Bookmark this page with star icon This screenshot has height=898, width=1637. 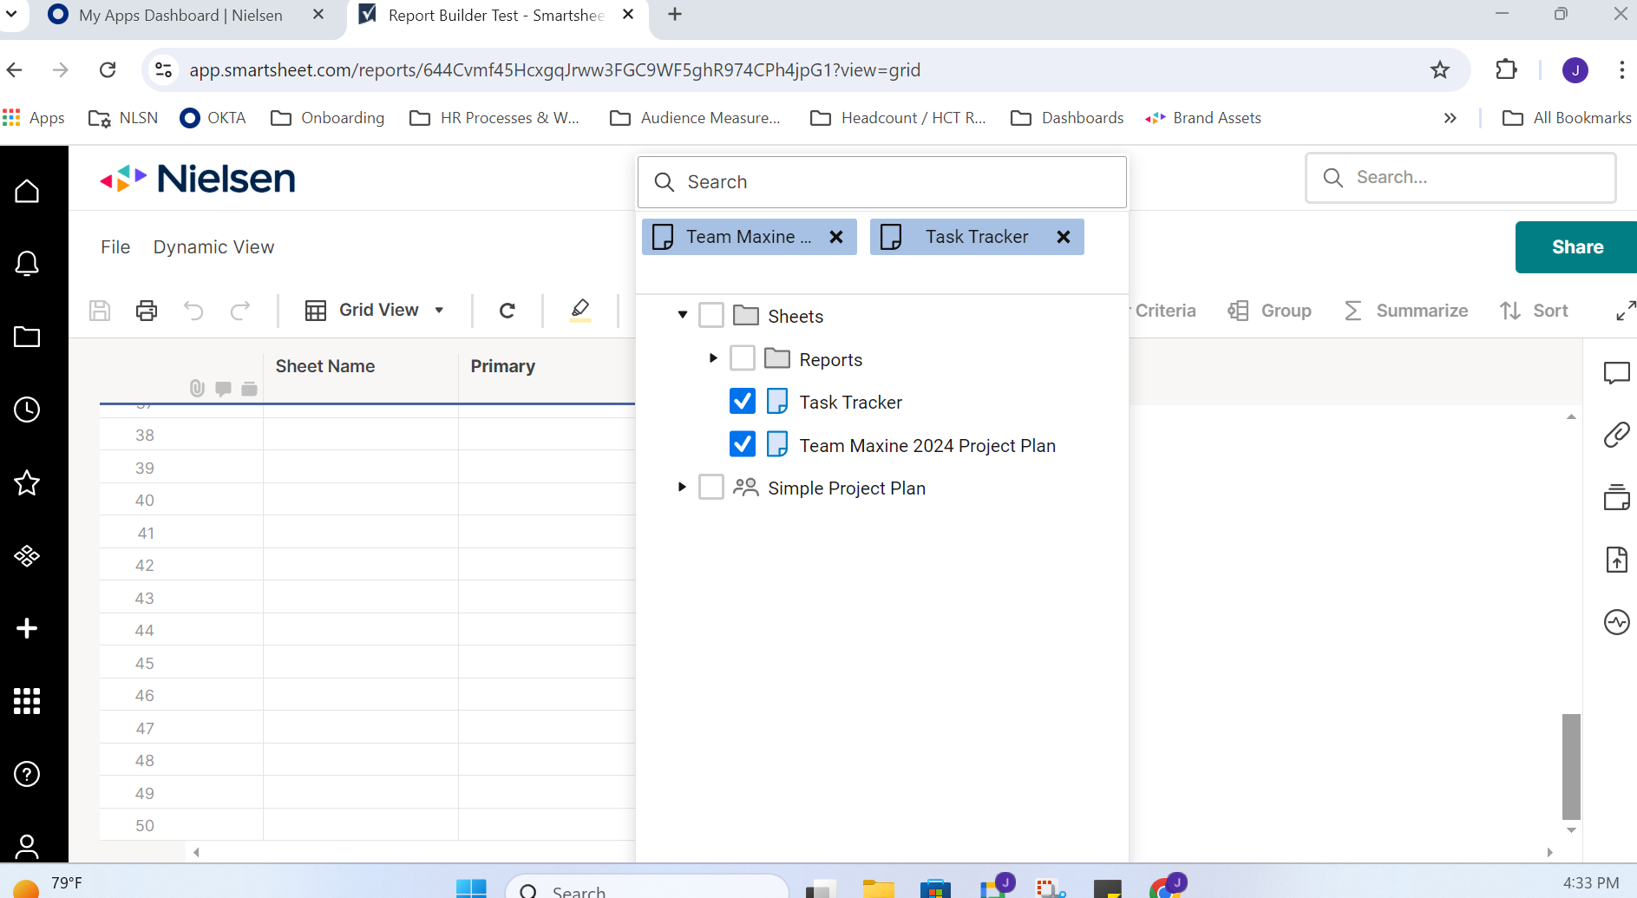[x=1440, y=70]
